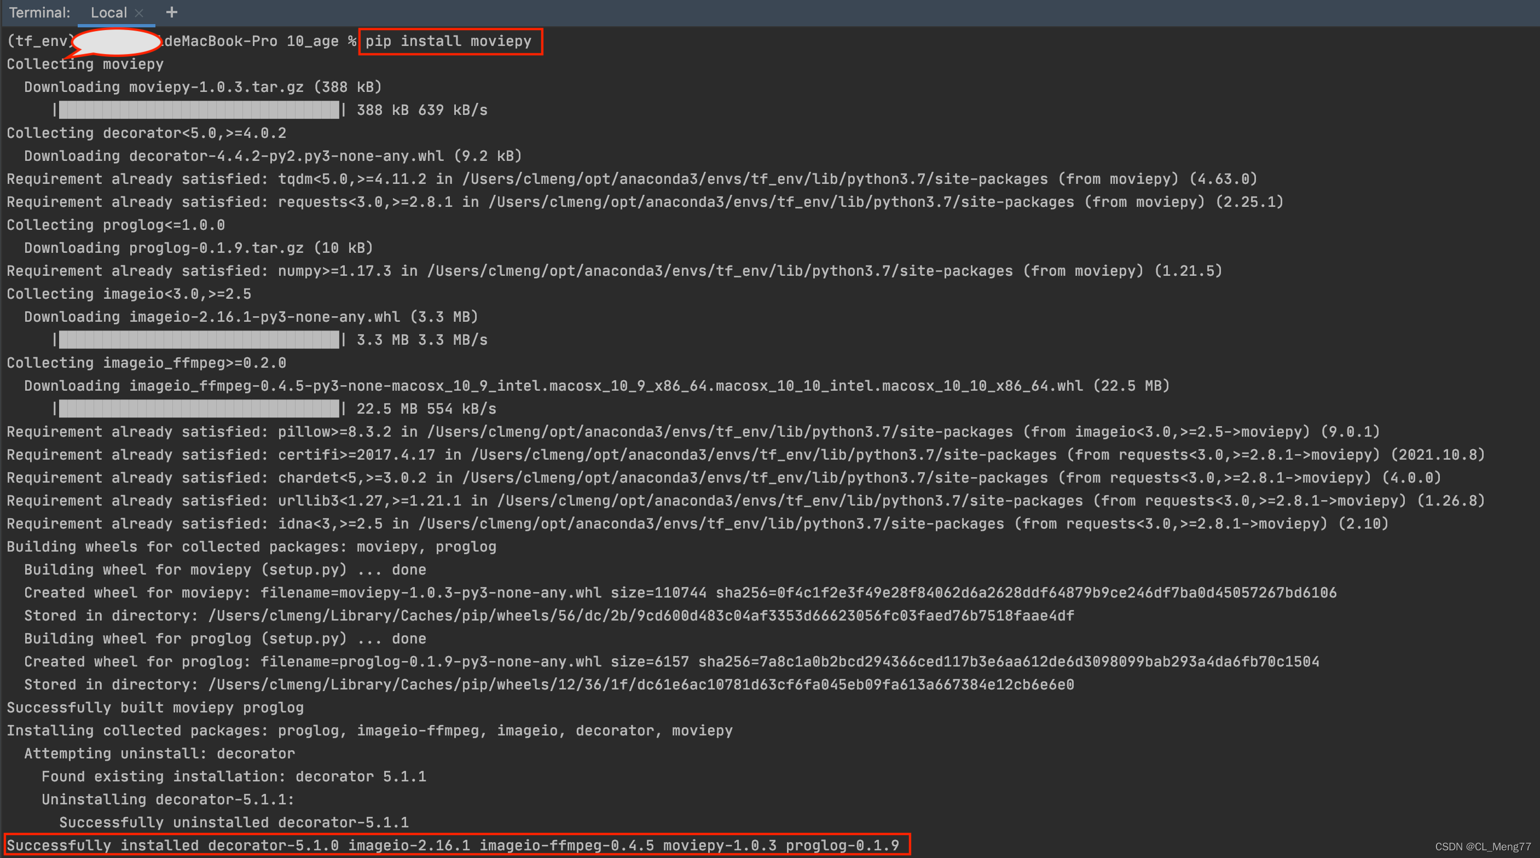1540x858 pixels.
Task: Click the 'Successfully installed decorator-5.1.0' final line
Action: pyautogui.click(x=453, y=845)
